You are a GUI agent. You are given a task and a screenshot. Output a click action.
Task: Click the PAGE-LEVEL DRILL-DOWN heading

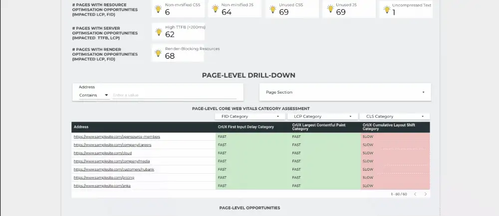click(249, 75)
